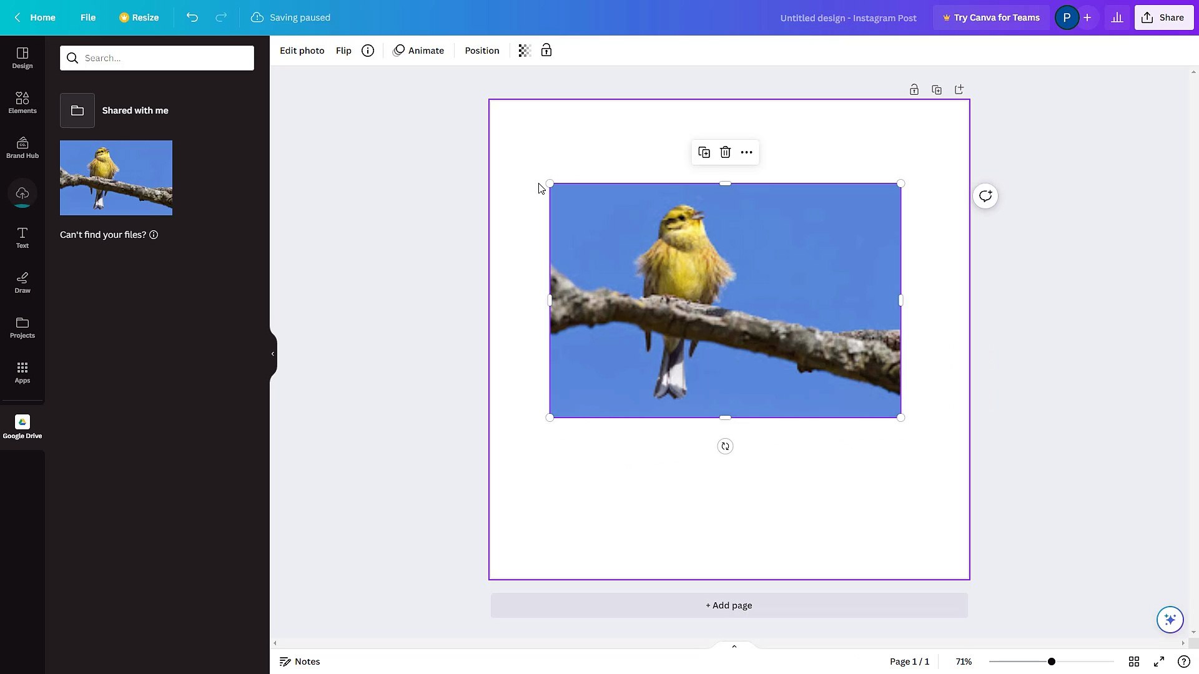The image size is (1199, 674).
Task: Expand the bottom Notes drawer arrow
Action: [x=734, y=647]
